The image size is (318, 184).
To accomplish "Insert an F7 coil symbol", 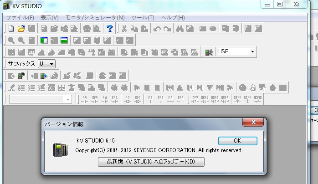I will pyautogui.click(x=128, y=99).
